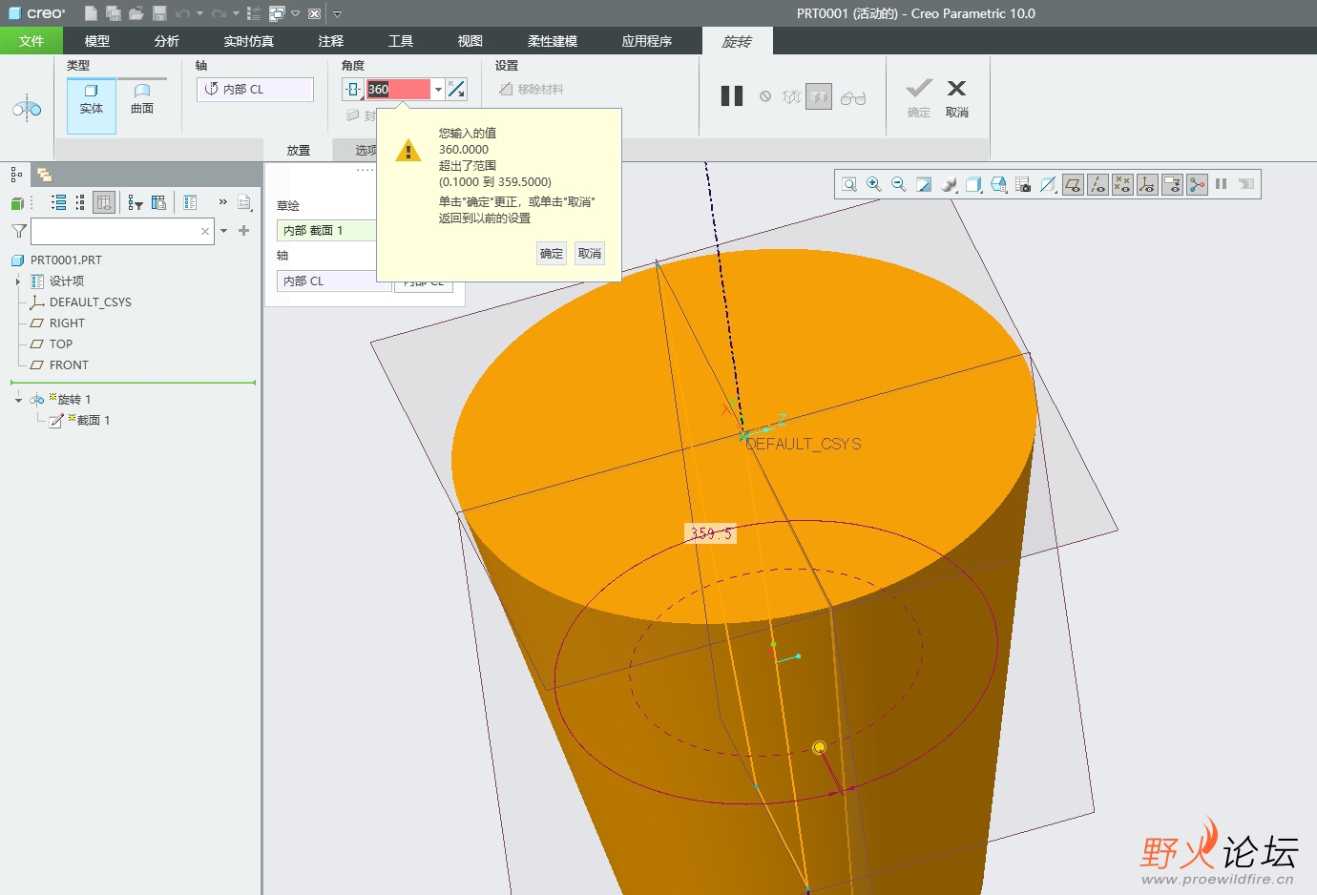Click the 内部 CL axis collector in ribbon
Viewport: 1317px width, 895px height.
[255, 89]
